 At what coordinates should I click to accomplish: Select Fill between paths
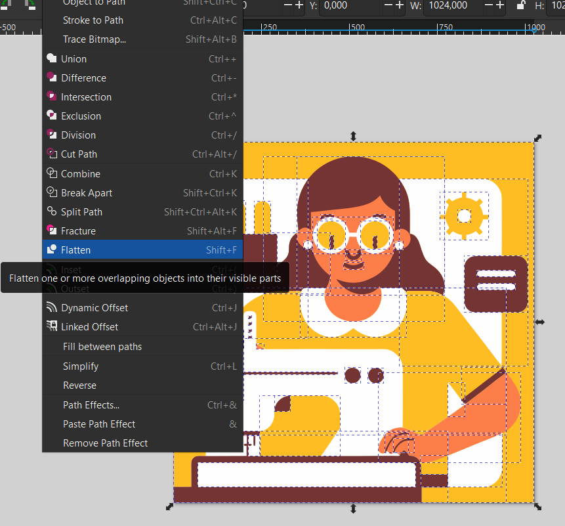pos(142,347)
